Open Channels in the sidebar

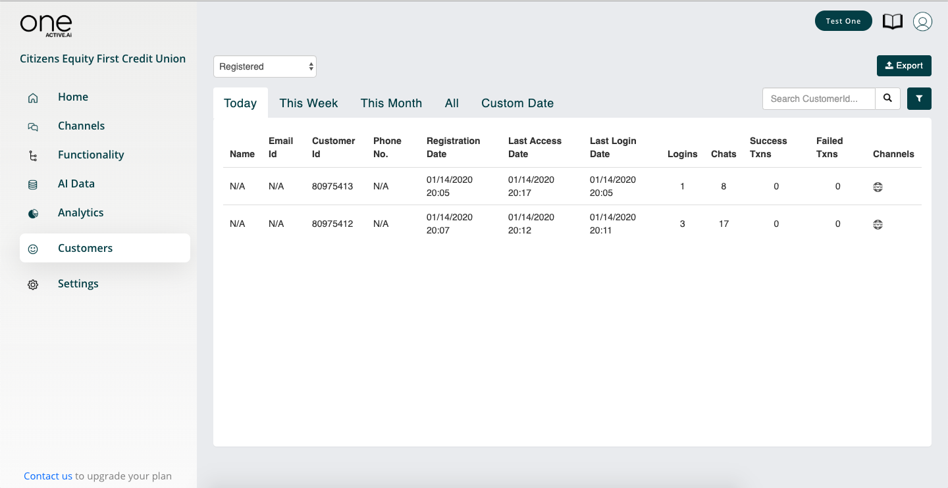point(81,126)
